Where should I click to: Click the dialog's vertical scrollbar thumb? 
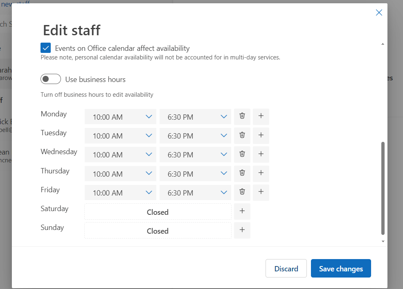(383, 189)
